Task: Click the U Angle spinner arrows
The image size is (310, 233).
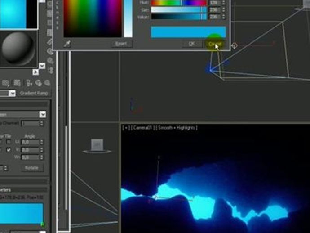Action: pos(41,142)
